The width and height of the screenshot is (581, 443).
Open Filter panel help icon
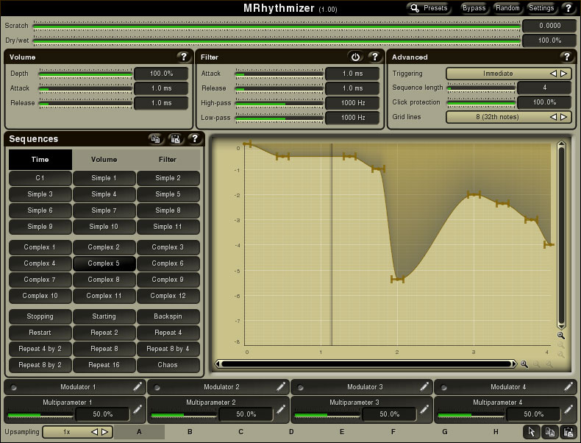tap(374, 57)
